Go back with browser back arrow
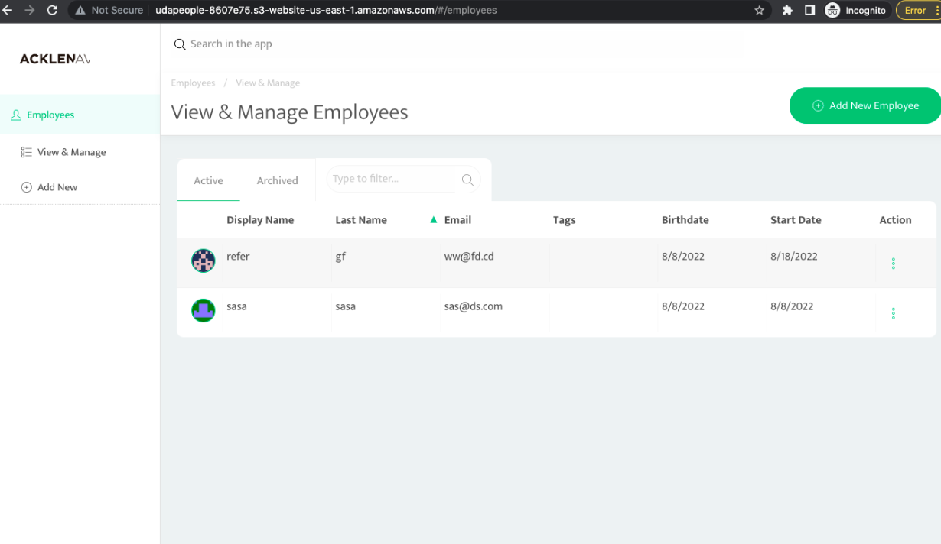The image size is (941, 544). [8, 11]
